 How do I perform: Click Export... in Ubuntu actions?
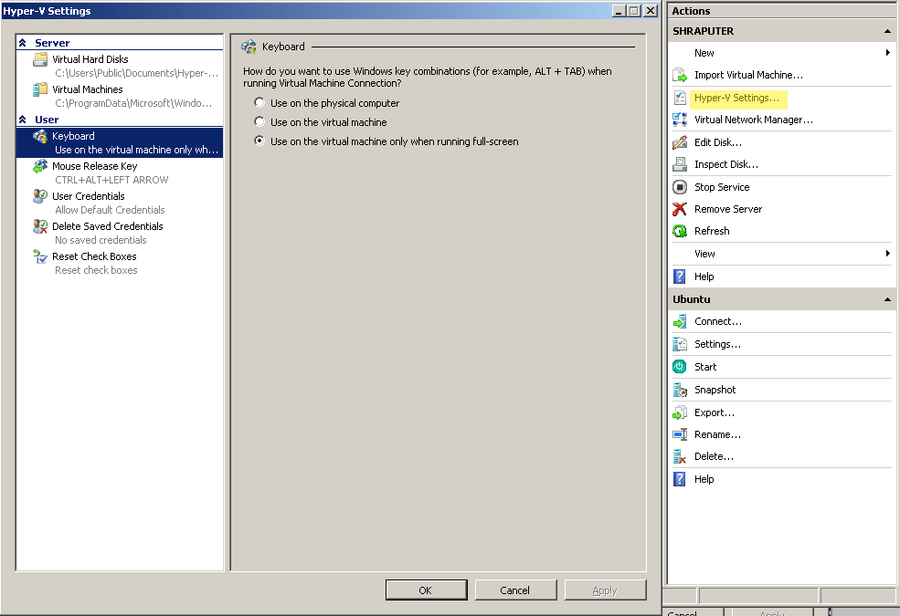click(x=714, y=412)
